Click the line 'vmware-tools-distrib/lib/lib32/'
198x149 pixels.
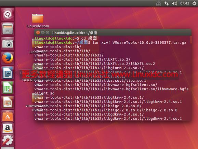(x=69, y=55)
